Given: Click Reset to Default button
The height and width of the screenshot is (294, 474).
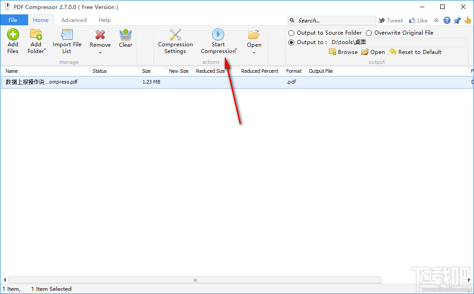Looking at the screenshot, I should [415, 52].
